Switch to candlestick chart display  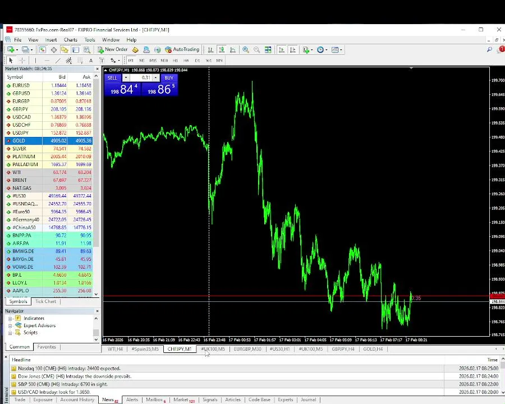[222, 49]
